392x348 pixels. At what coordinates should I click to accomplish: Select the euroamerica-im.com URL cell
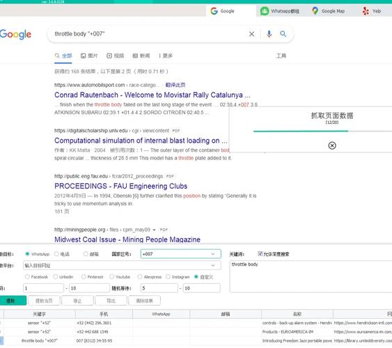tap(363, 332)
